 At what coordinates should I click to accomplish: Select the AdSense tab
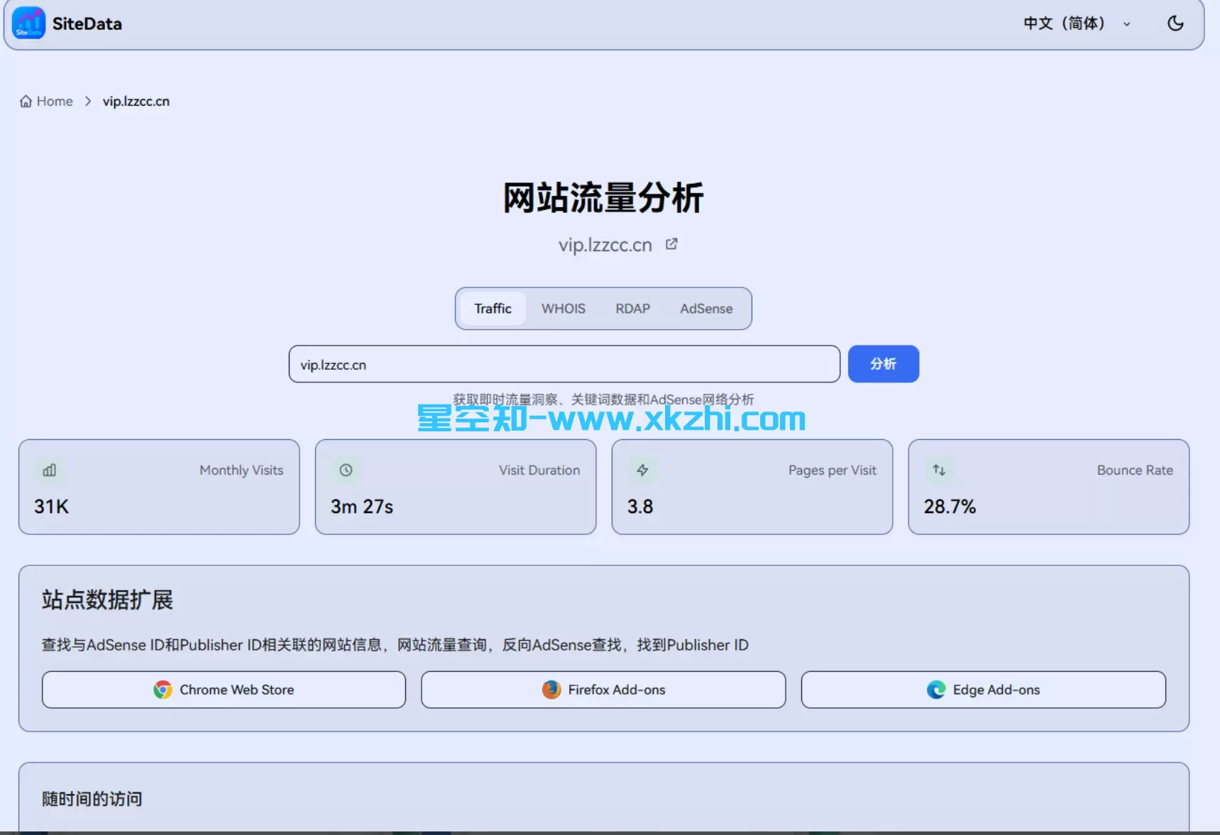pyautogui.click(x=706, y=308)
